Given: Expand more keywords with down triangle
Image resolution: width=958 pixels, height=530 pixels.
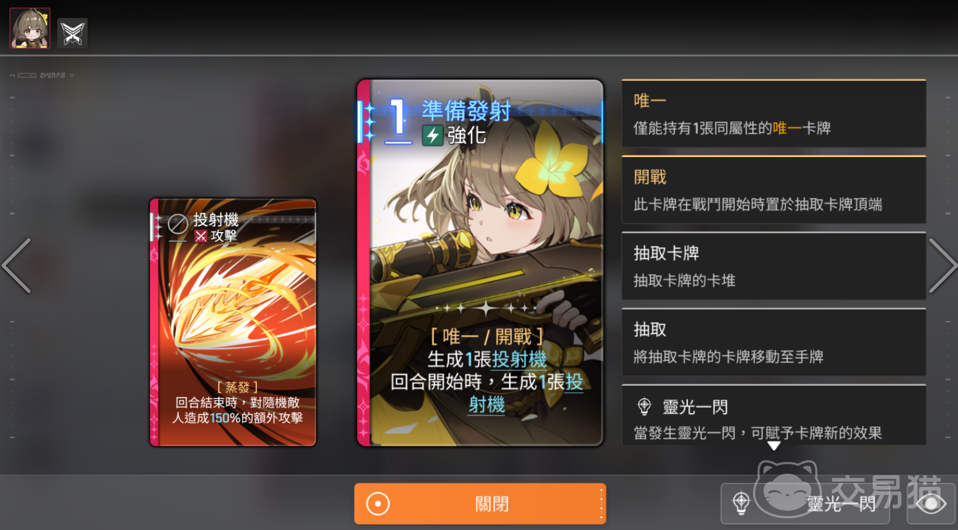Looking at the screenshot, I should click(773, 446).
